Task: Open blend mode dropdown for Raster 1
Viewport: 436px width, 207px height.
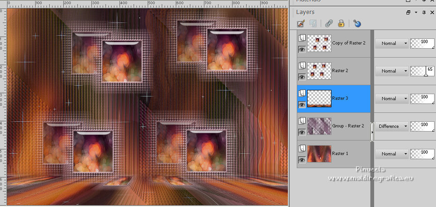Action: (392, 154)
